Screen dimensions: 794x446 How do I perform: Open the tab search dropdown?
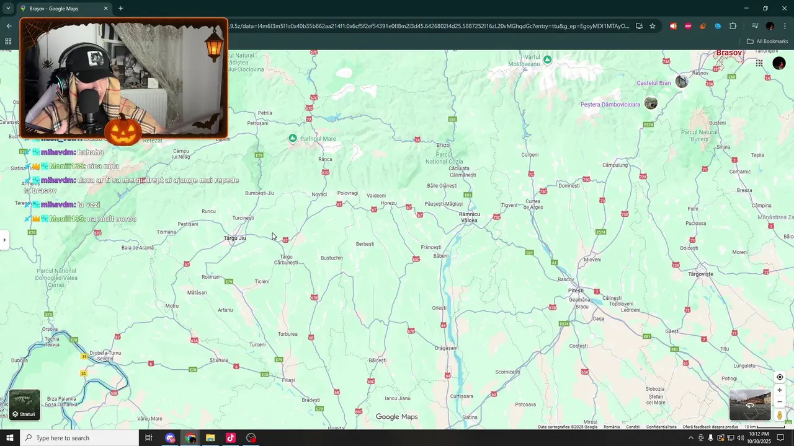[8, 9]
